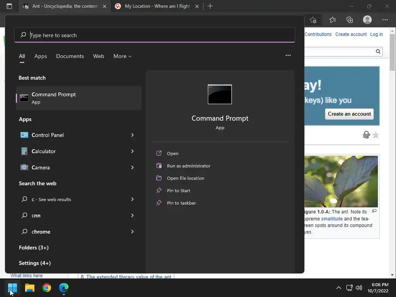Image resolution: width=396 pixels, height=297 pixels.
Task: Open the clock showing 6:06 PM
Action: pyautogui.click(x=378, y=288)
